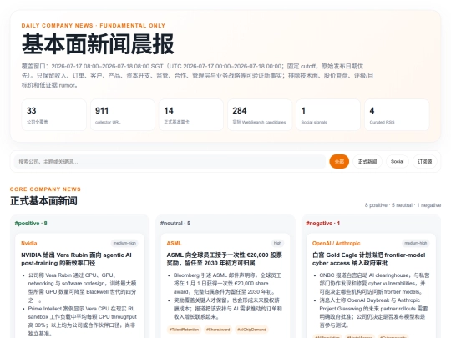The height and width of the screenshot is (338, 451).
Task: Select the #TalentRetention tag
Action: [x=184, y=330]
